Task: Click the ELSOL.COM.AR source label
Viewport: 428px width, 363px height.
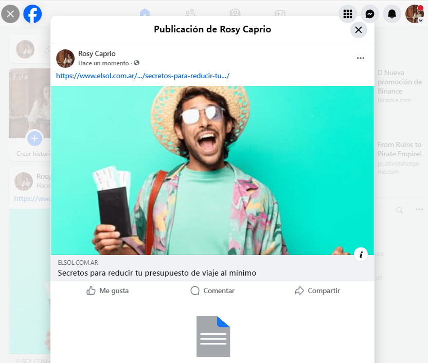Action: (x=78, y=263)
